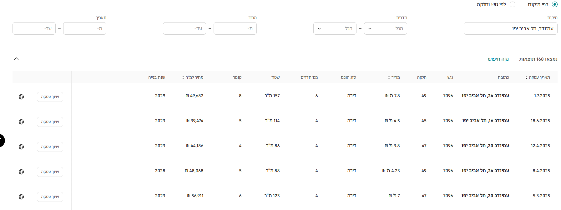Sort by מחיר למ"ר column header
The width and height of the screenshot is (561, 210).
point(193,77)
